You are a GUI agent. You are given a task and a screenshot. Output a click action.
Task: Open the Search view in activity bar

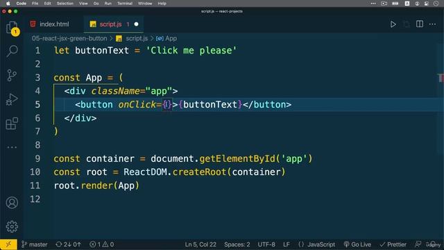[x=12, y=51]
